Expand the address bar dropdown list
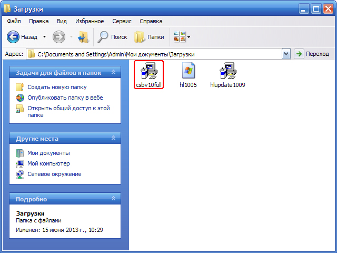337x253 pixels. coord(286,54)
